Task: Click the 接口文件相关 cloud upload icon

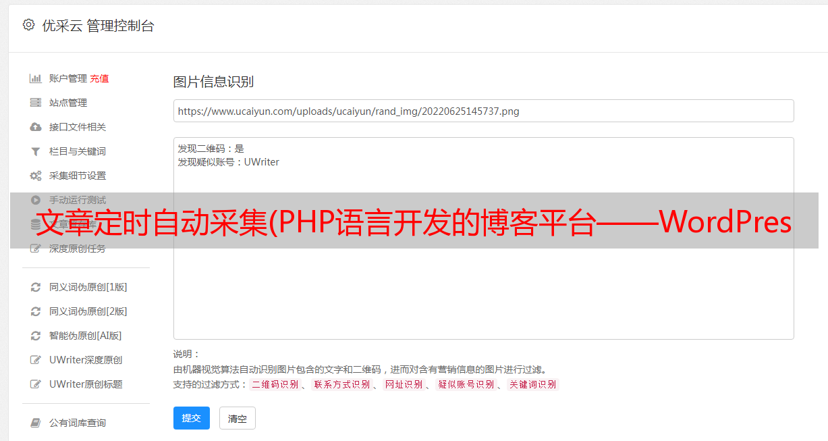Action: coord(36,127)
